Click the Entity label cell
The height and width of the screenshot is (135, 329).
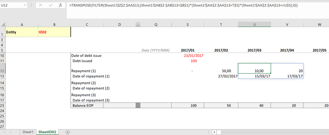22,32
